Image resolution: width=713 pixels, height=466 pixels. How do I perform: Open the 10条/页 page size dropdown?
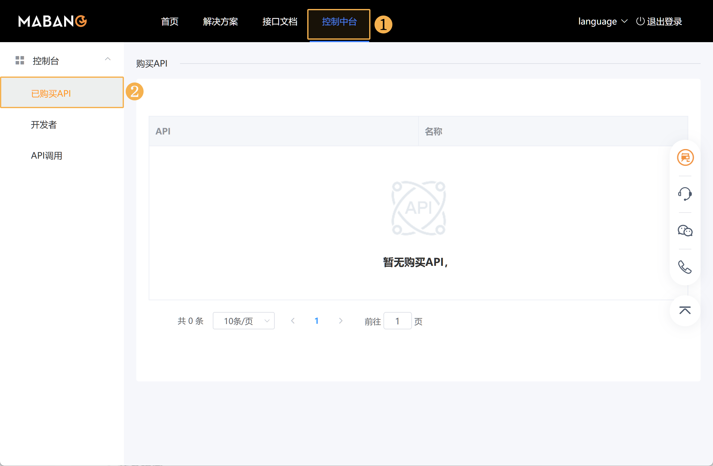coord(244,321)
